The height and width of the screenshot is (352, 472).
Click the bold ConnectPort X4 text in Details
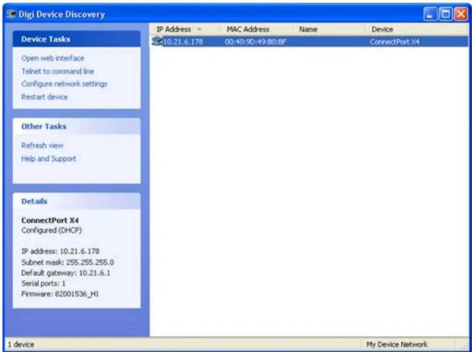[x=50, y=220]
